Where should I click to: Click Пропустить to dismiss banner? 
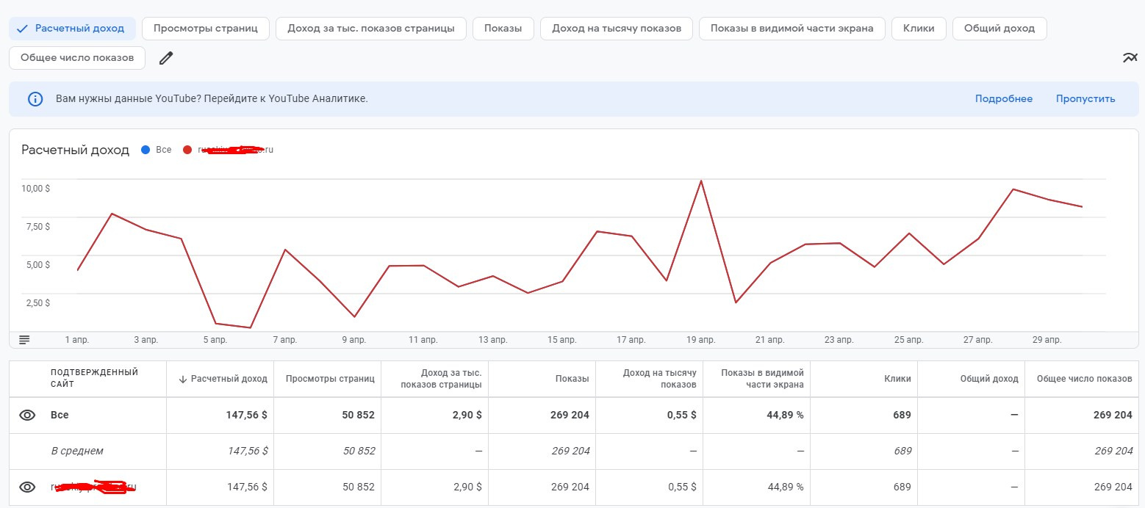tap(1085, 99)
